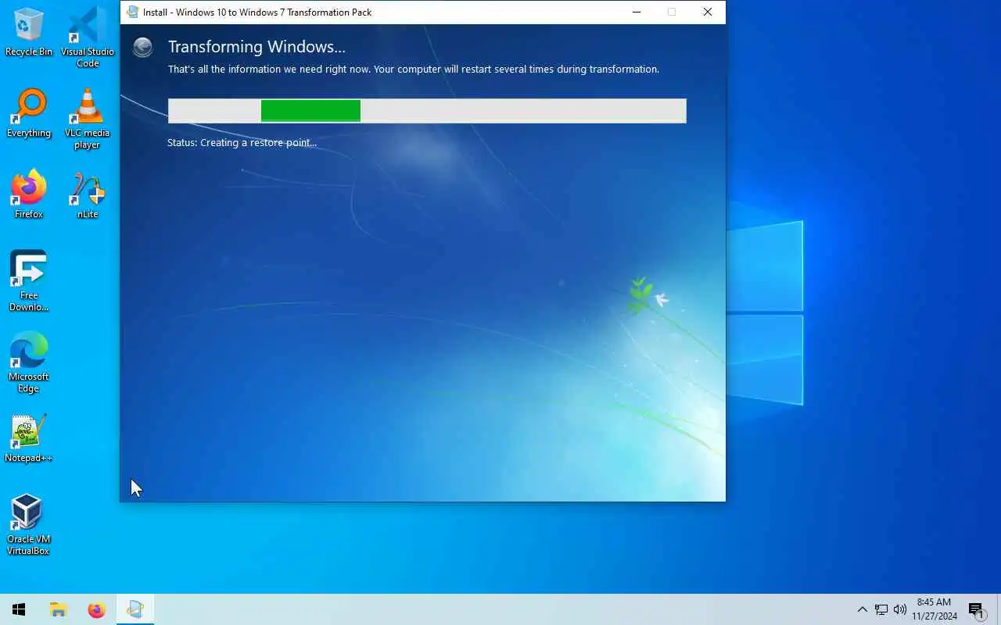Screen dimensions: 1001x625
Task: Open the Action Center notifications icon
Action: point(976,609)
